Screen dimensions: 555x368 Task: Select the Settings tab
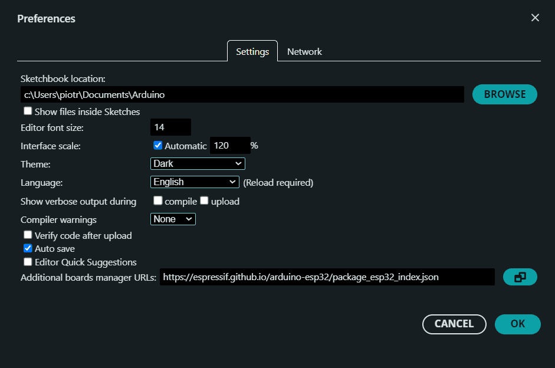[252, 51]
